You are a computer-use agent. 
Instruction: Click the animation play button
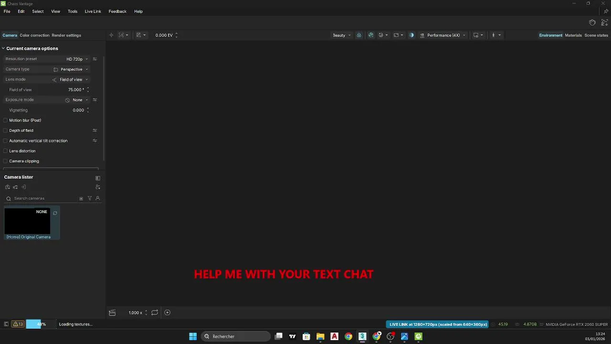click(x=168, y=312)
